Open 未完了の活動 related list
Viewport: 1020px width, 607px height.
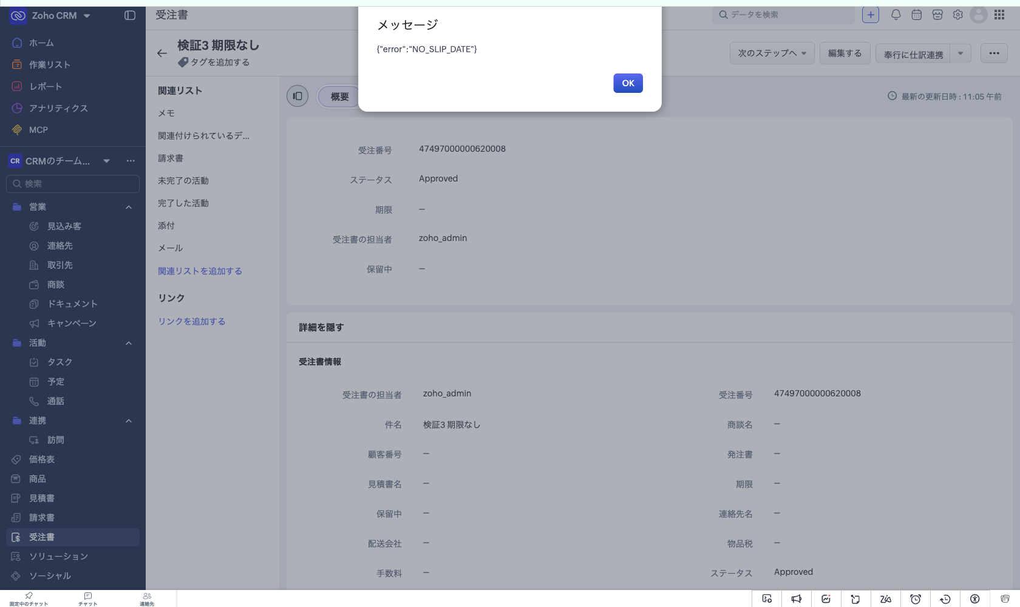pyautogui.click(x=183, y=181)
